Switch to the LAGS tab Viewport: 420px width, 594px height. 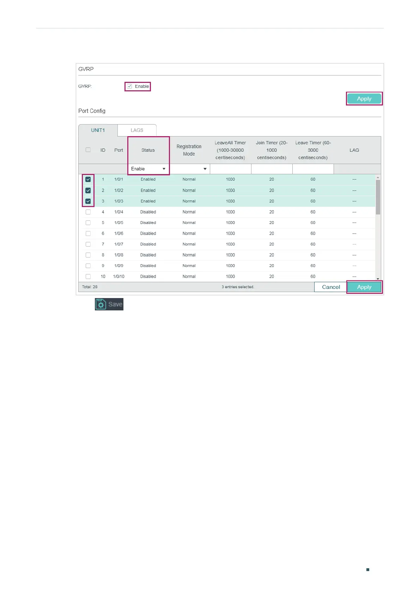[x=137, y=130]
